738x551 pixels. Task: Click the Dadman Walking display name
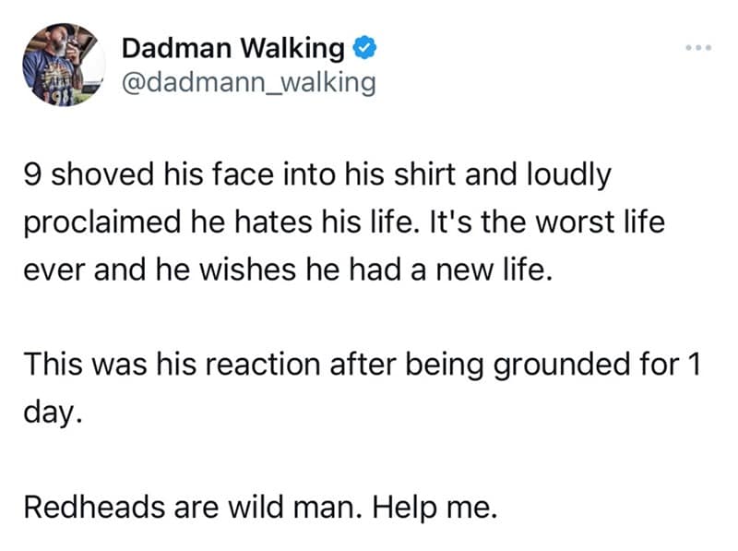pos(233,47)
